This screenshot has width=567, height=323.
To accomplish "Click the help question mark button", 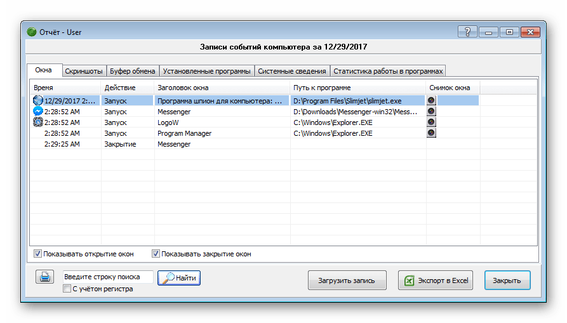I will [x=467, y=32].
